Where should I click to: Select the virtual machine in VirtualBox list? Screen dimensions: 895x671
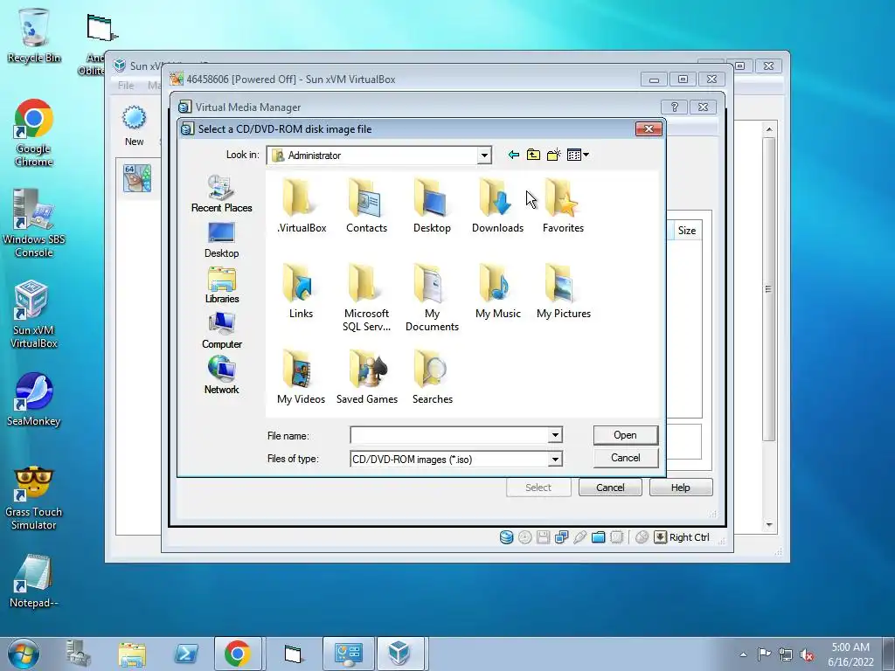(137, 177)
